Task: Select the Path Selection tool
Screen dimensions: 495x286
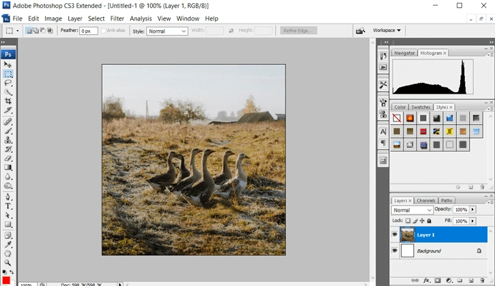Action: coord(8,216)
